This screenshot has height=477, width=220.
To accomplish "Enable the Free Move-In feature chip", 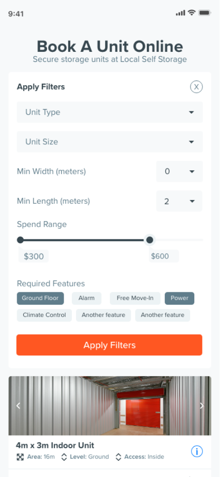I will [135, 298].
